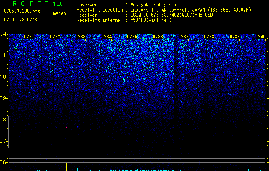
Task: Click the 0233 time marker
Action: click(x=80, y=37)
